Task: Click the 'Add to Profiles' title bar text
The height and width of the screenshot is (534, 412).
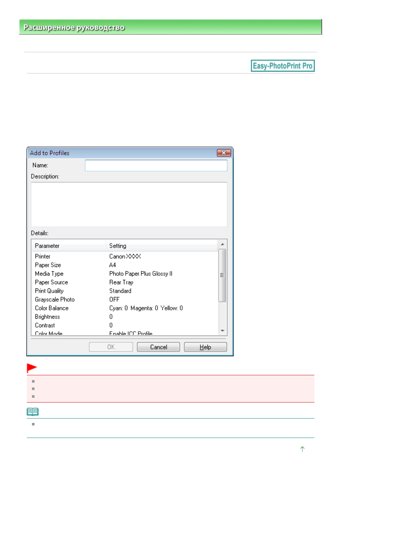Action: tap(50, 153)
